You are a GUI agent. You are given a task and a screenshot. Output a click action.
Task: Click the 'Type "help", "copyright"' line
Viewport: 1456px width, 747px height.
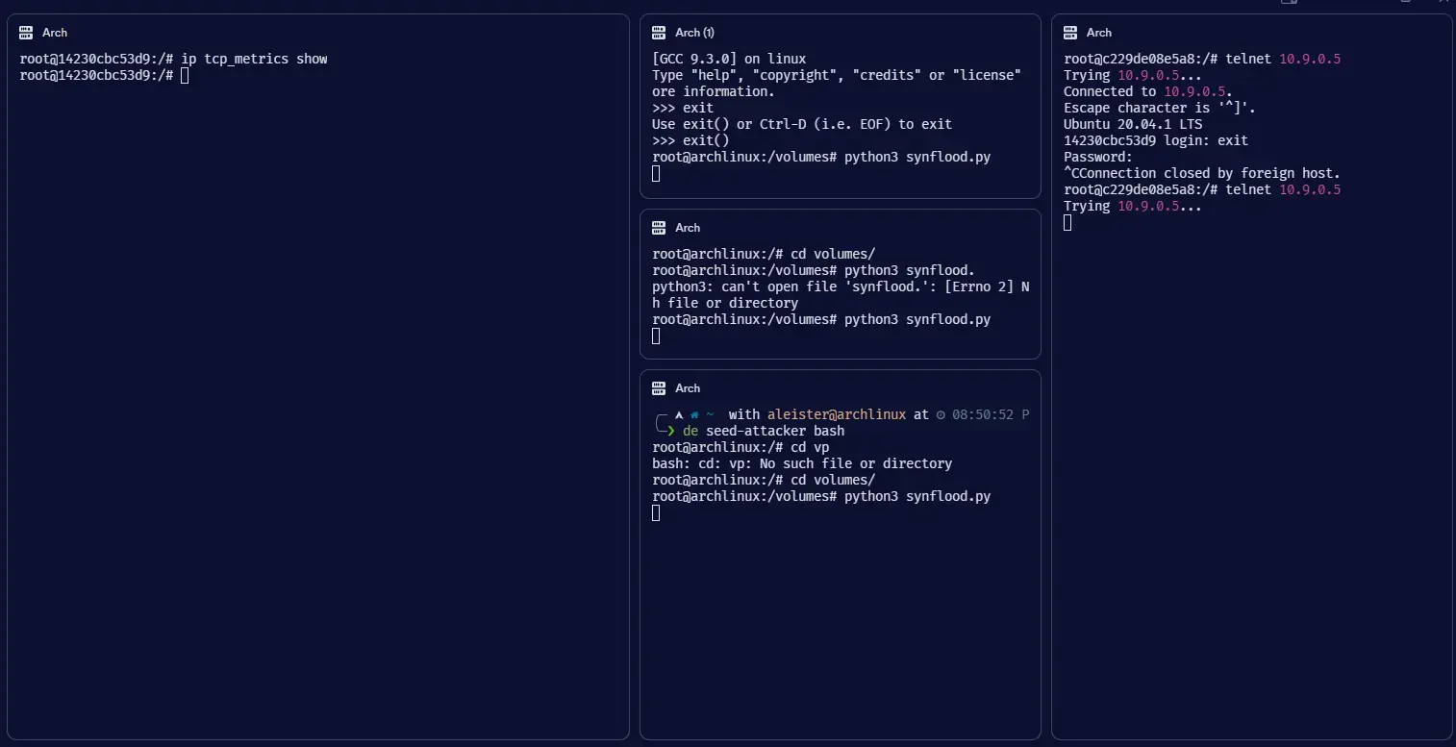click(x=837, y=75)
